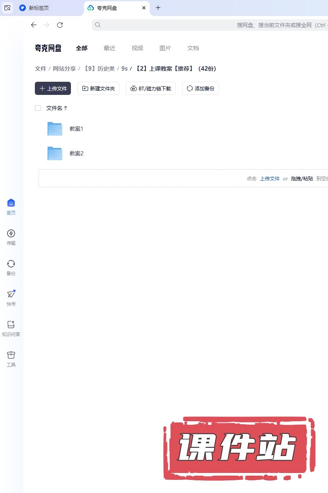This screenshot has height=493, width=328.
Task: Open the 首页 home sidebar icon
Action: click(11, 203)
